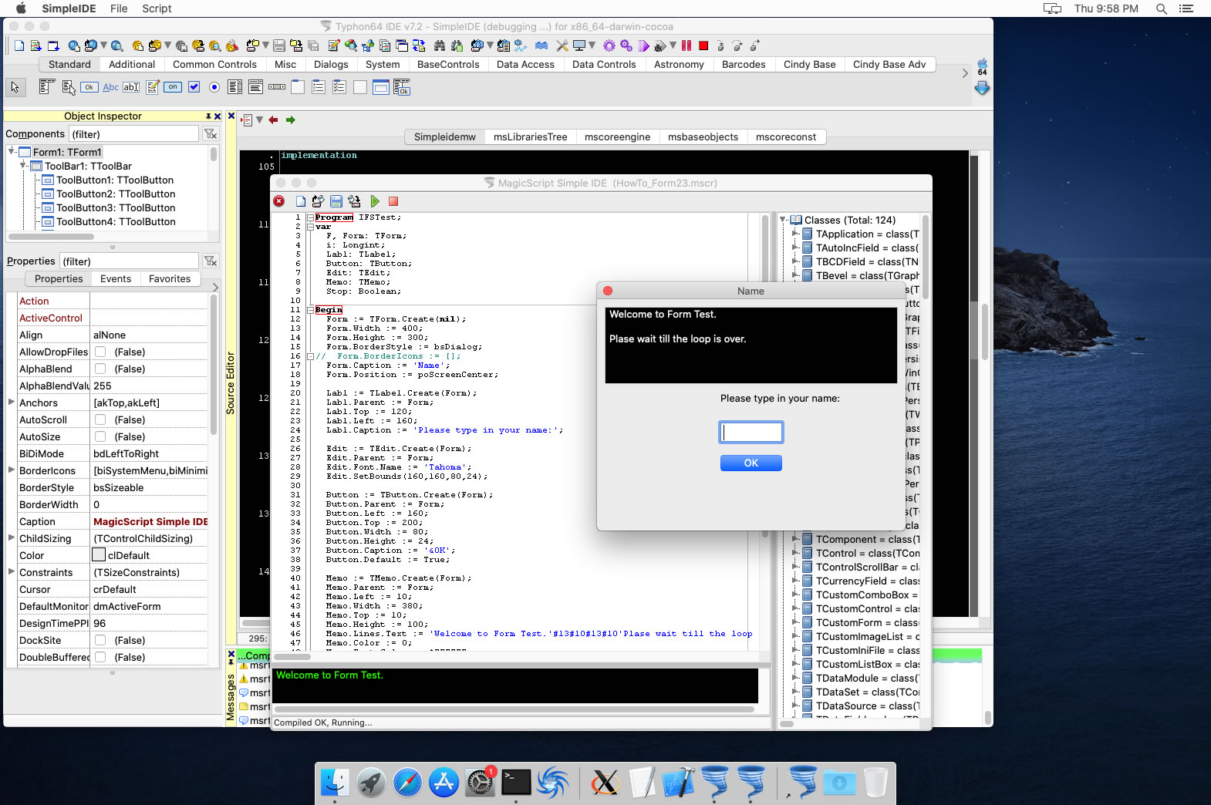Pause debugging in main IDE toolbar
Screen dimensions: 1211x805
(686, 45)
